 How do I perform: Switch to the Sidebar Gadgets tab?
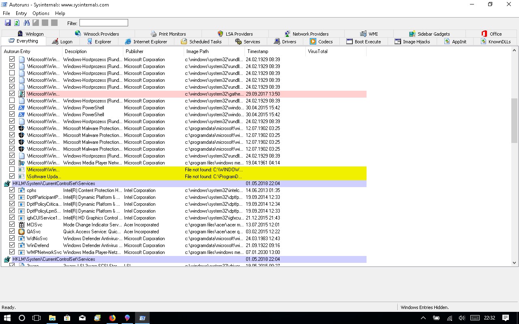(429, 34)
